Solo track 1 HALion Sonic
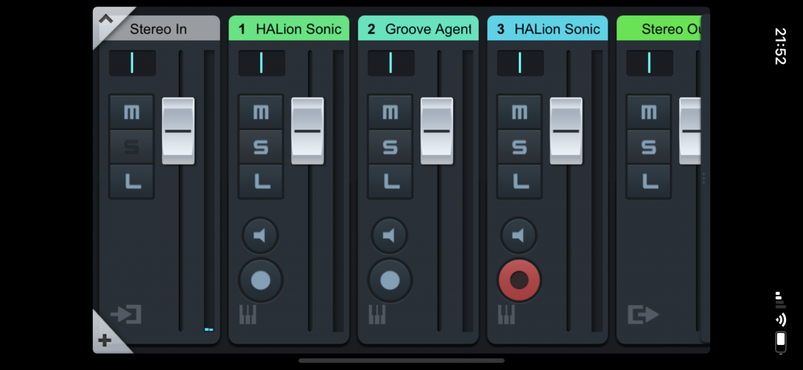 (x=261, y=147)
